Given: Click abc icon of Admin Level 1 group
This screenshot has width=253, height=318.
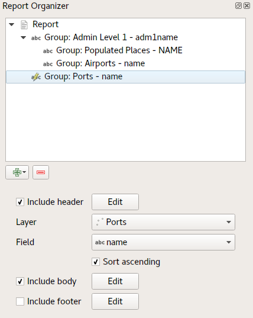Looking at the screenshot, I should tap(36, 38).
